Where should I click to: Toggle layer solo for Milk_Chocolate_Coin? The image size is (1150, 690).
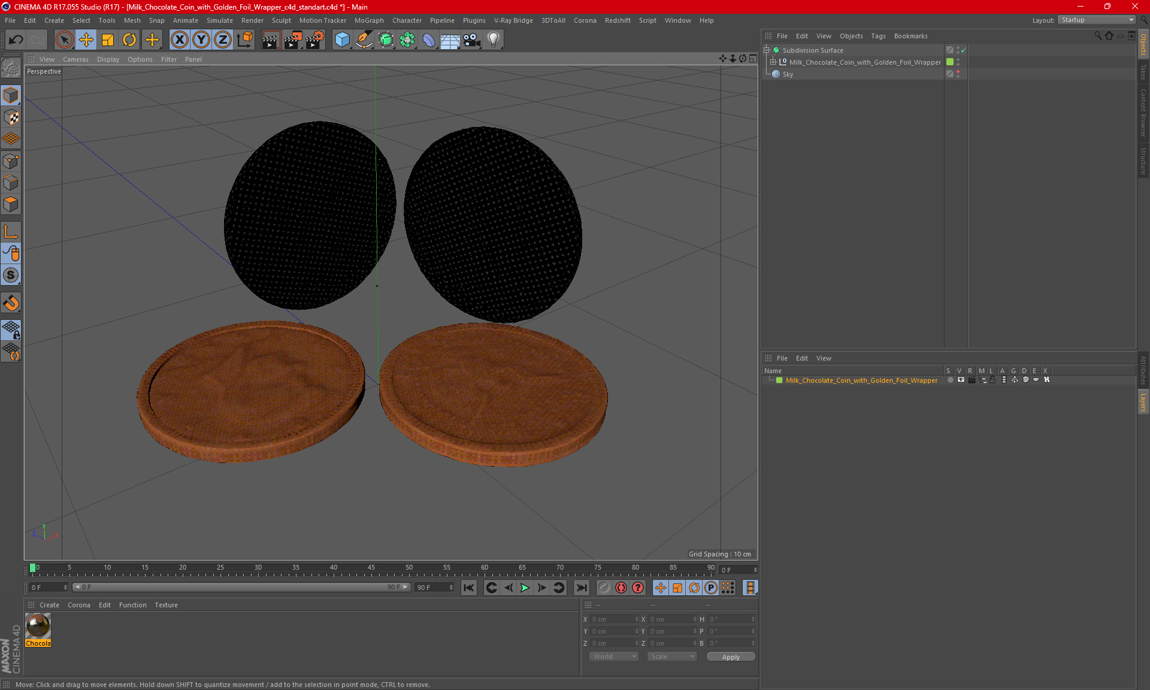click(950, 380)
